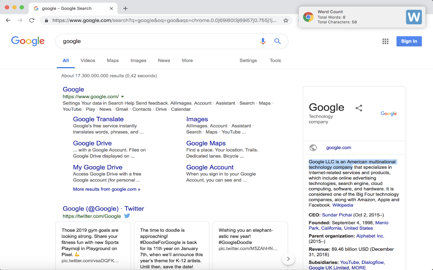Open the Settings menu
The image size is (433, 270).
[x=248, y=60]
